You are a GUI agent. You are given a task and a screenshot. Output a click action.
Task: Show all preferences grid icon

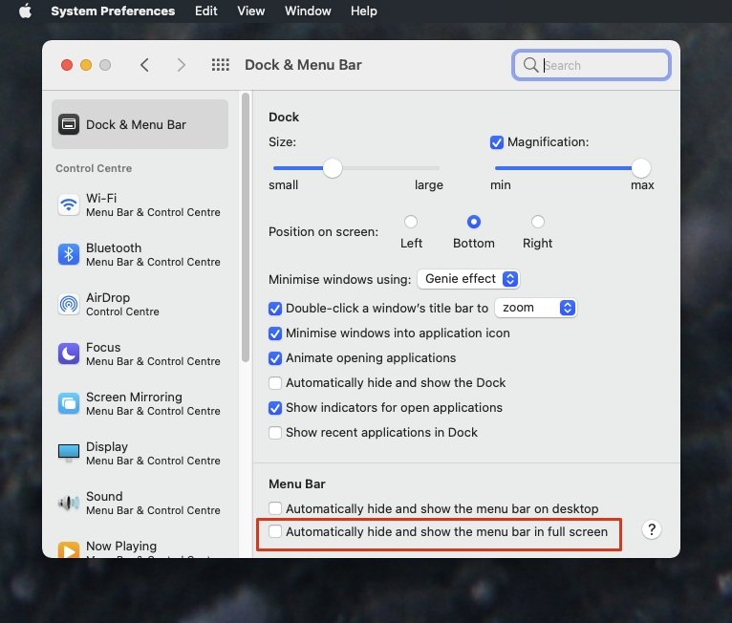tap(221, 65)
